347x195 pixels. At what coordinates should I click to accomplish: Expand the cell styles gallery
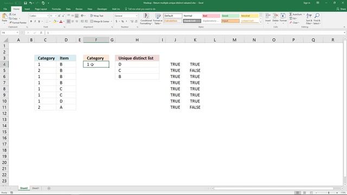(261, 22)
